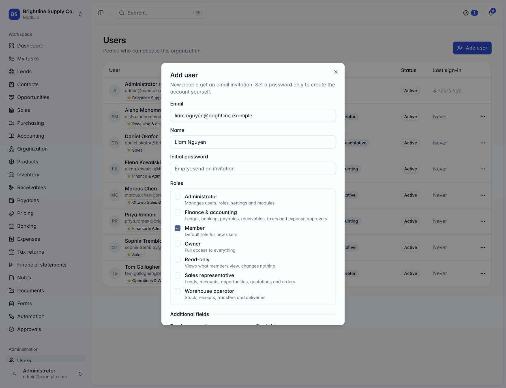506x388 pixels.
Task: Check the Read-only role checkbox
Action: click(x=177, y=260)
